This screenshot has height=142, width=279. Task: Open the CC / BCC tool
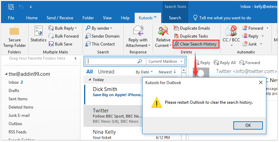(x=231, y=37)
